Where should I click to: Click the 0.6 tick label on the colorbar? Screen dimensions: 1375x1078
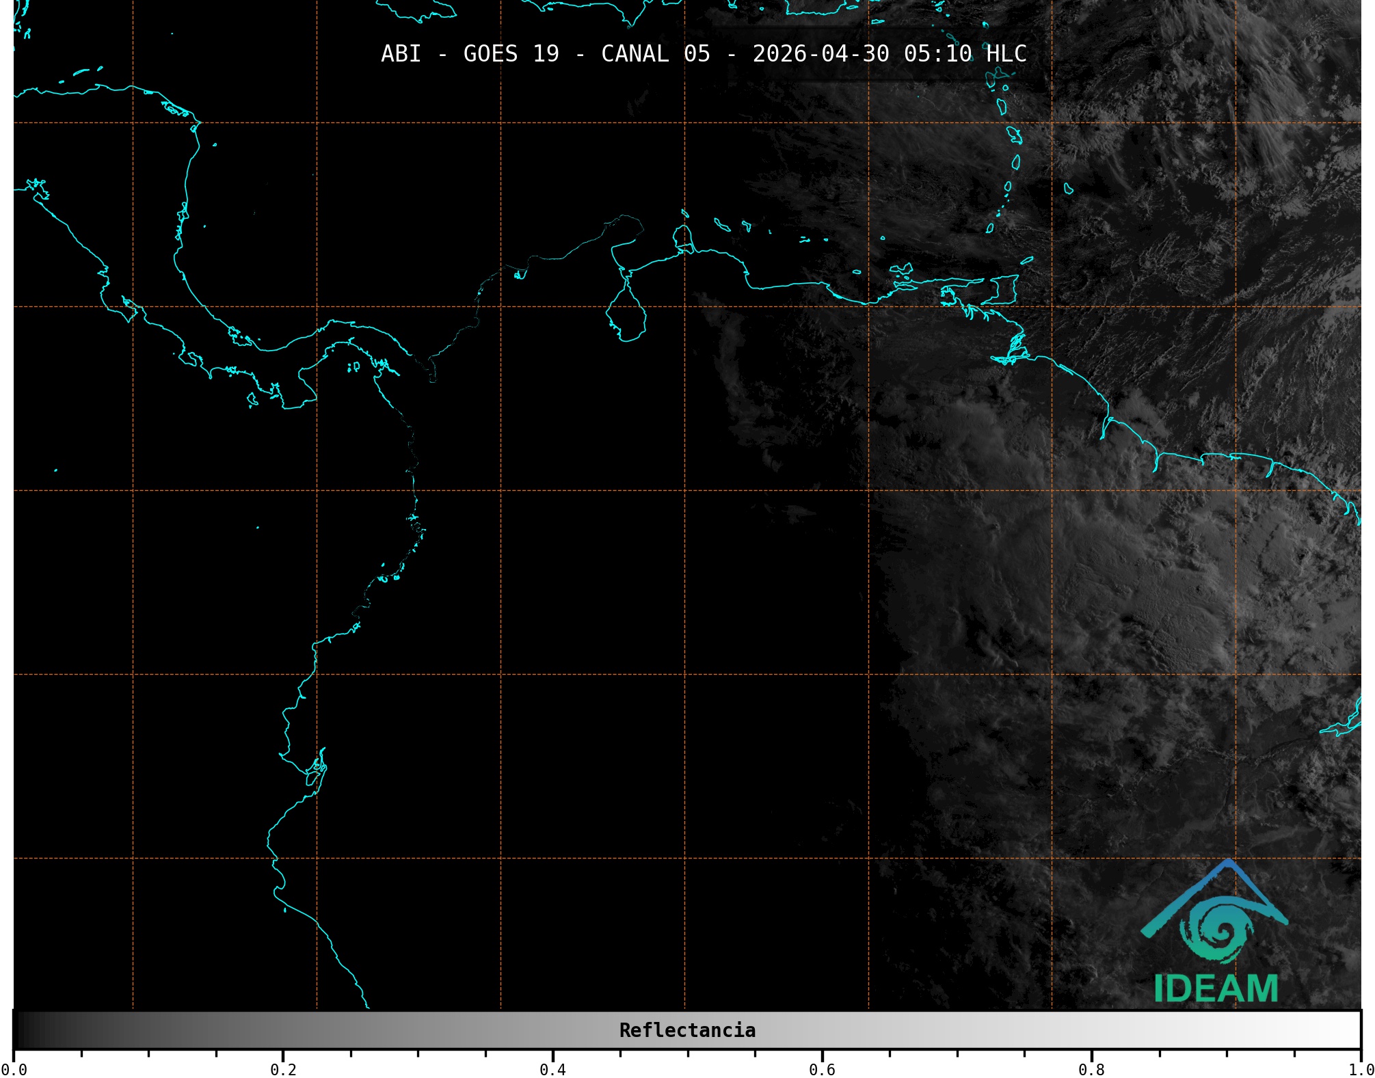coord(822,1069)
